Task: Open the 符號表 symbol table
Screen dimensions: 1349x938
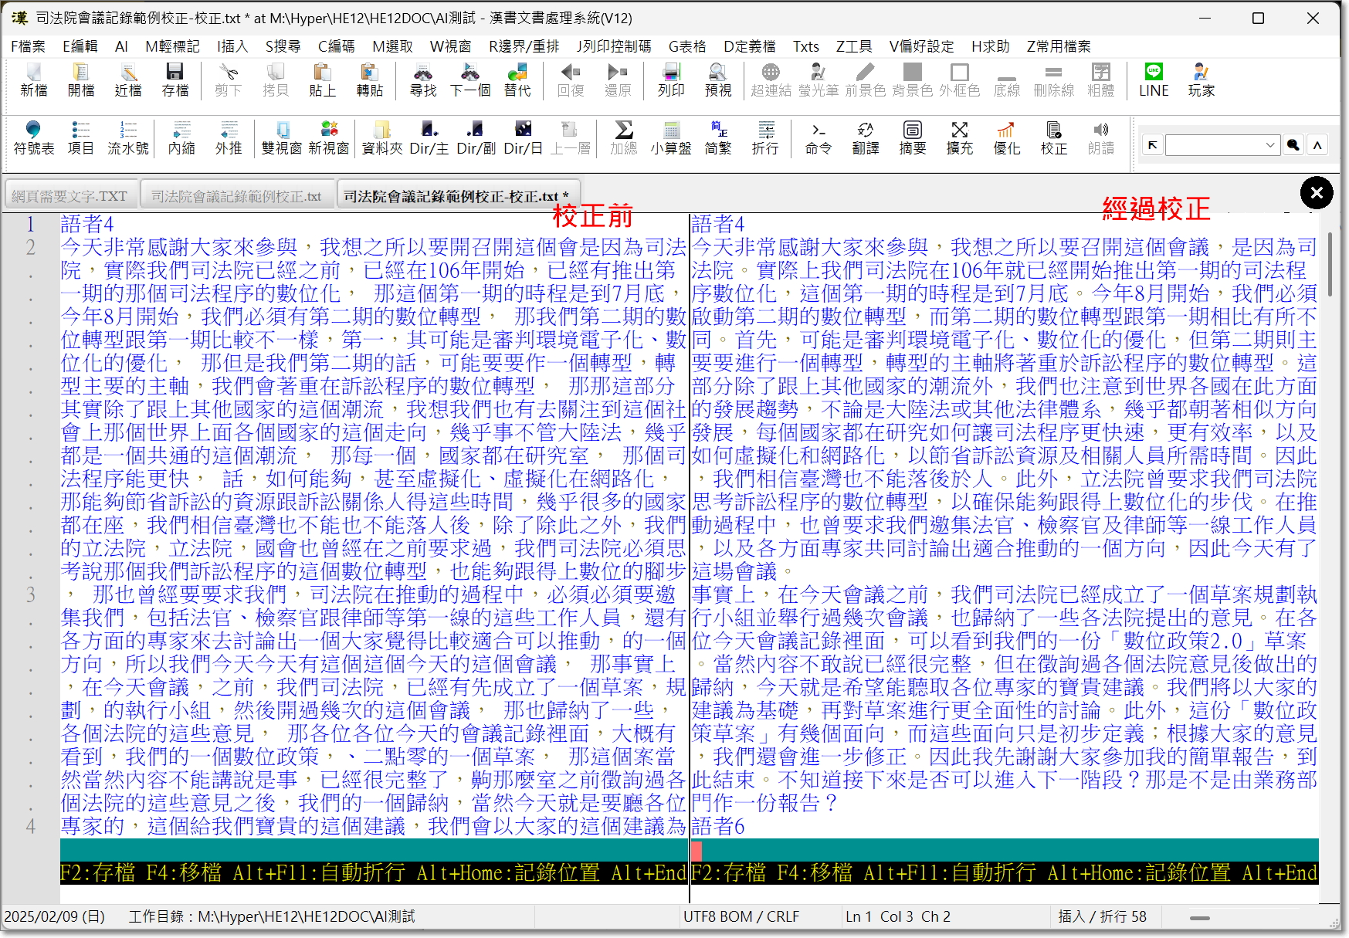Action: (x=34, y=138)
